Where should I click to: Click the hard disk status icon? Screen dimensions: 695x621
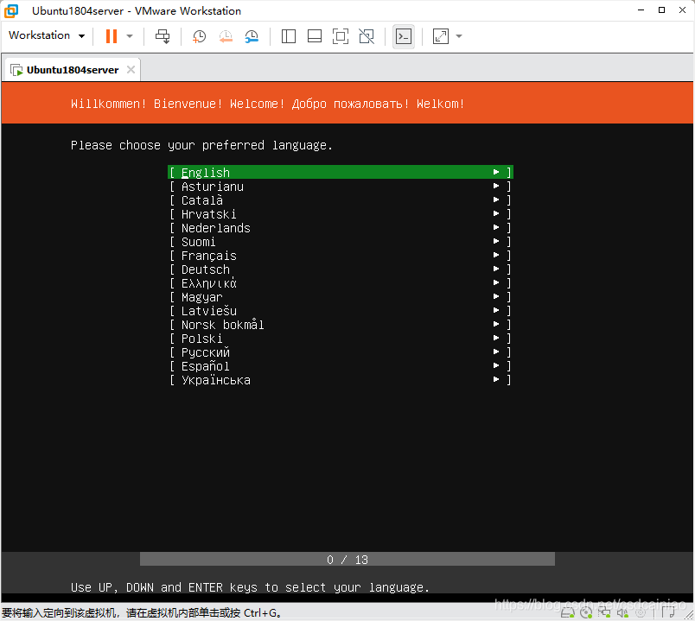pyautogui.click(x=568, y=613)
